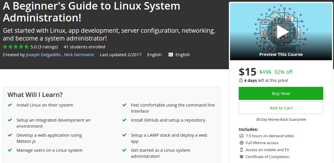The height and width of the screenshot is (163, 334).
Task: Click the course subtitle about system administrator
Action: point(109,34)
